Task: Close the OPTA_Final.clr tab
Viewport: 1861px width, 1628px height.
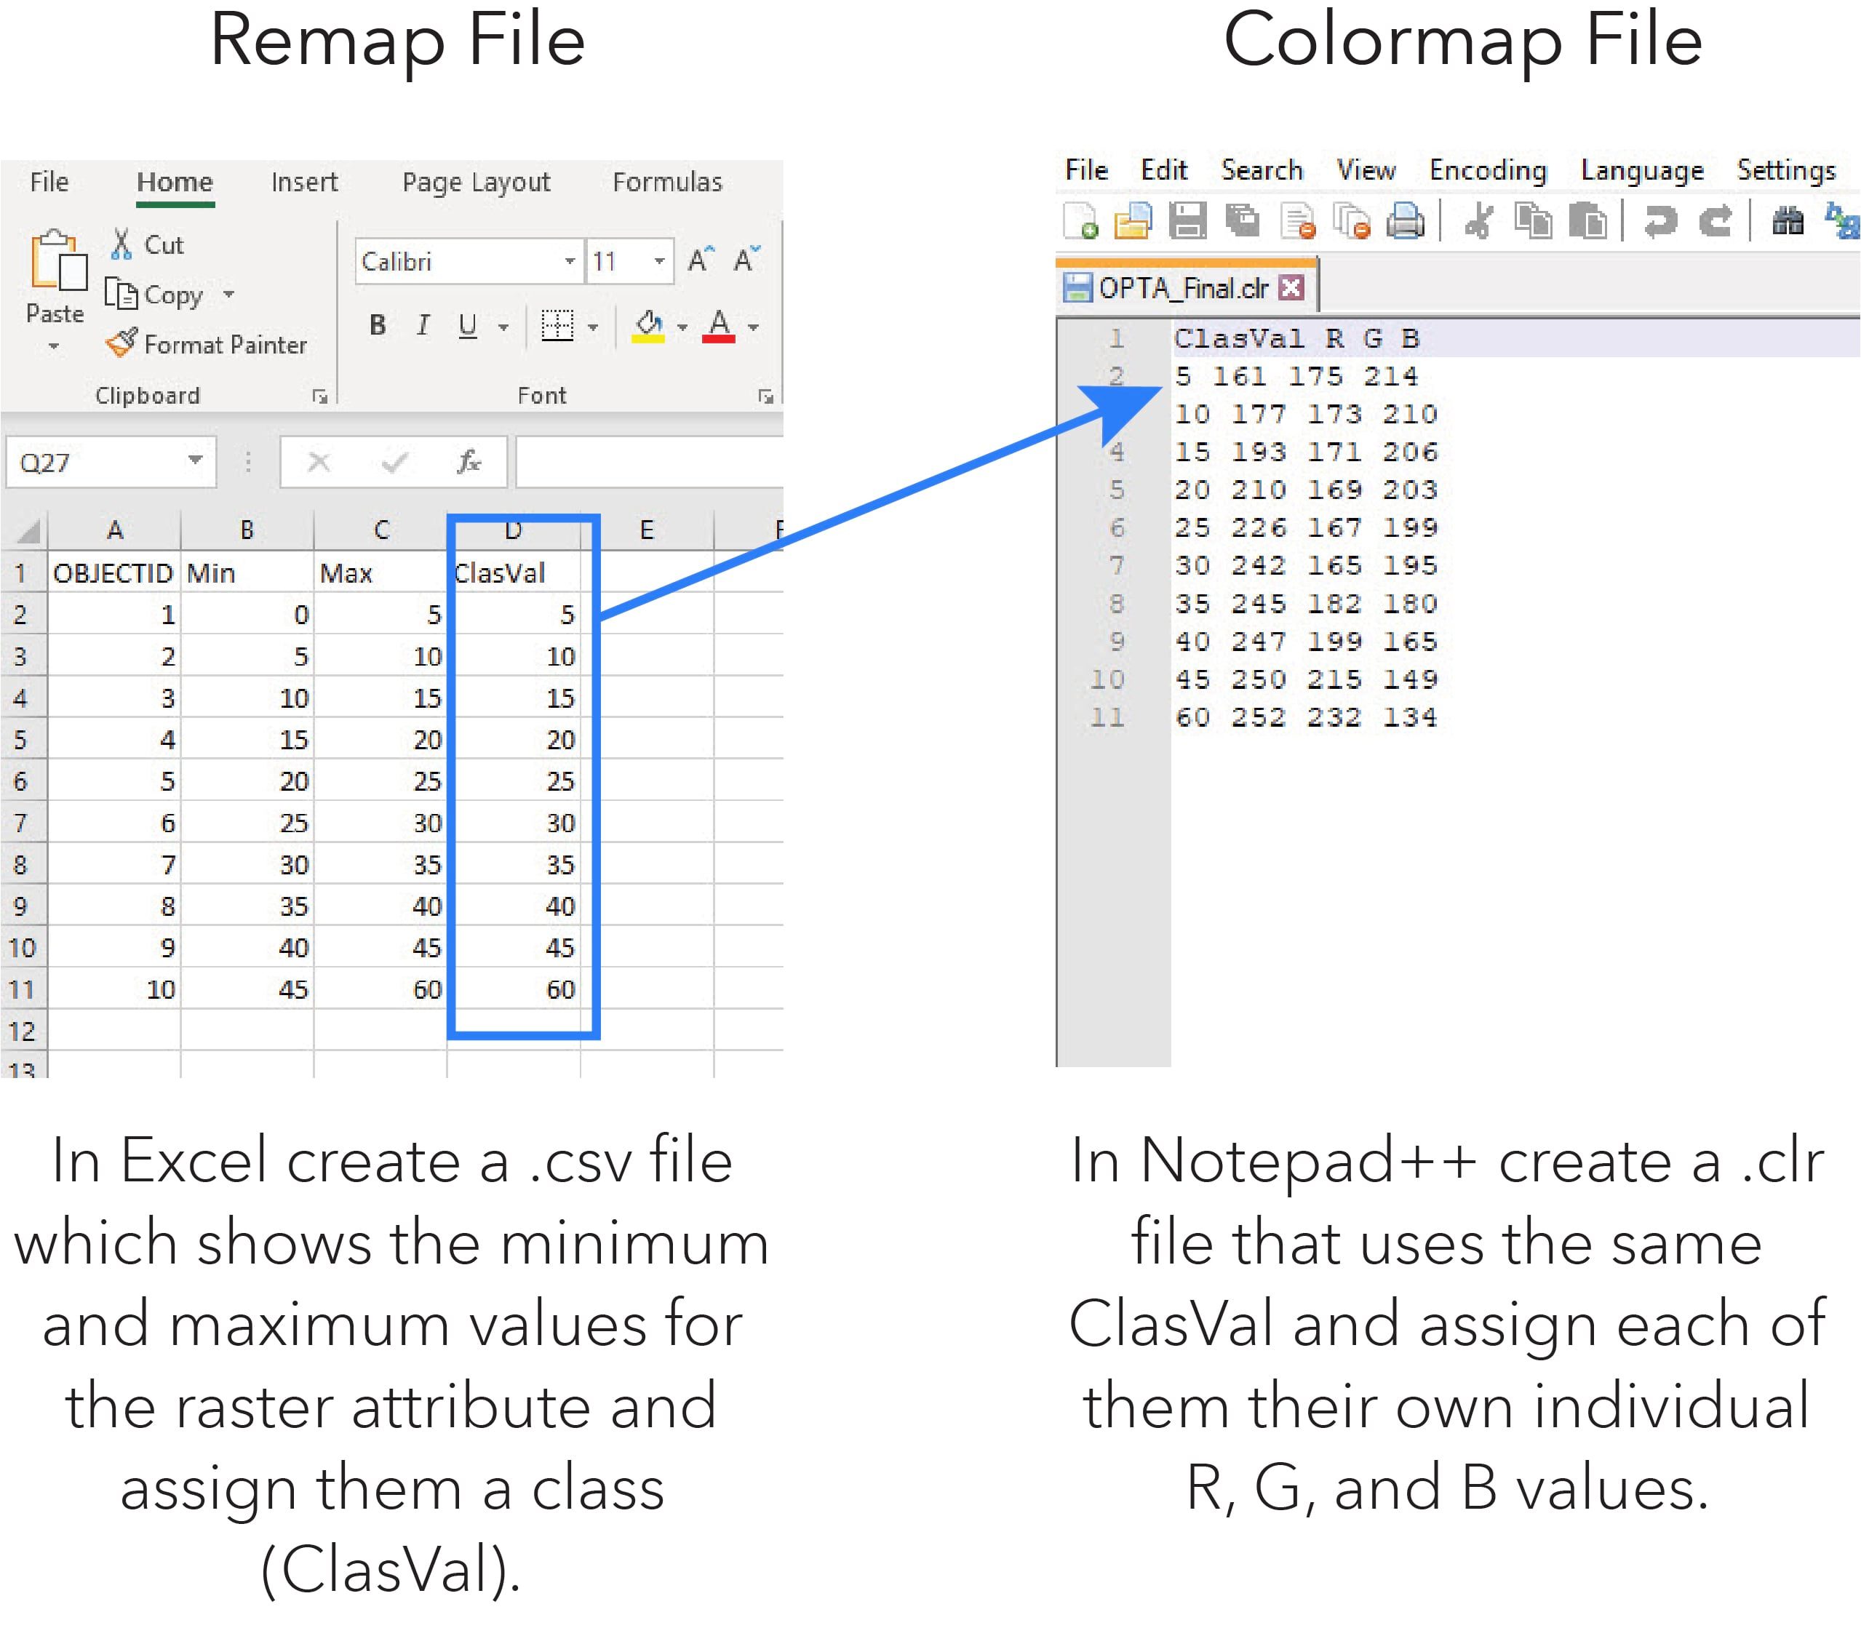Action: [x=1291, y=288]
